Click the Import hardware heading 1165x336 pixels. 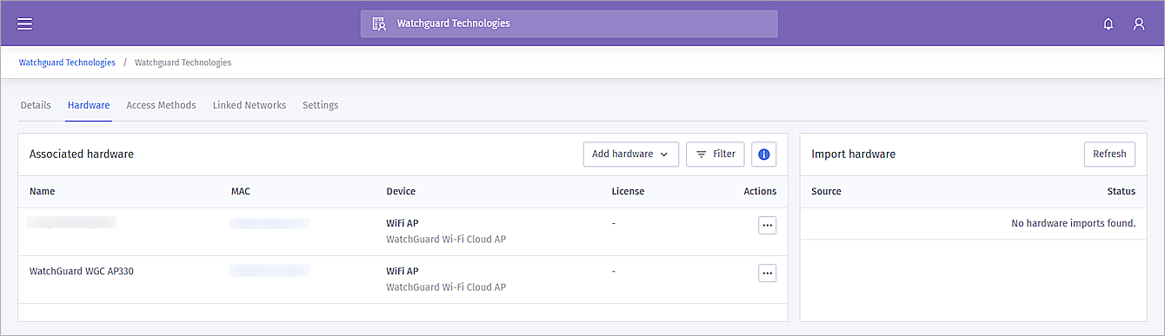(853, 154)
